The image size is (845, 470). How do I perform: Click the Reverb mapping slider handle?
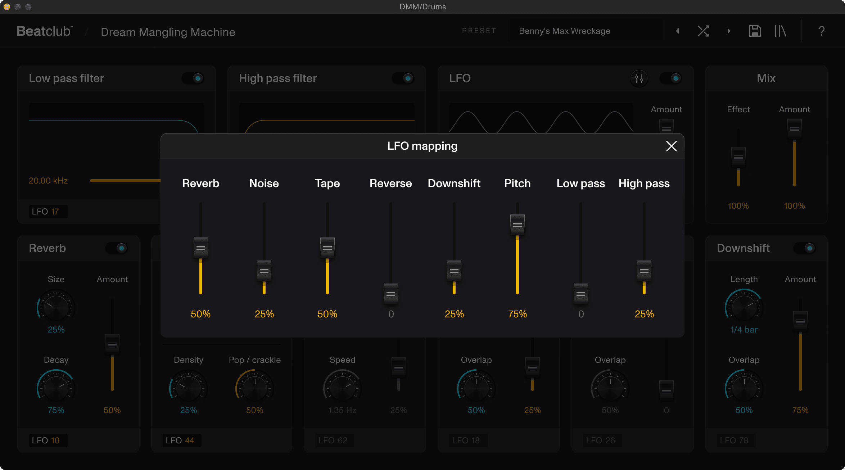coord(201,248)
